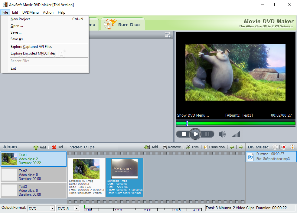Add background music with plus circle
The image size is (297, 213).
coord(275,147)
